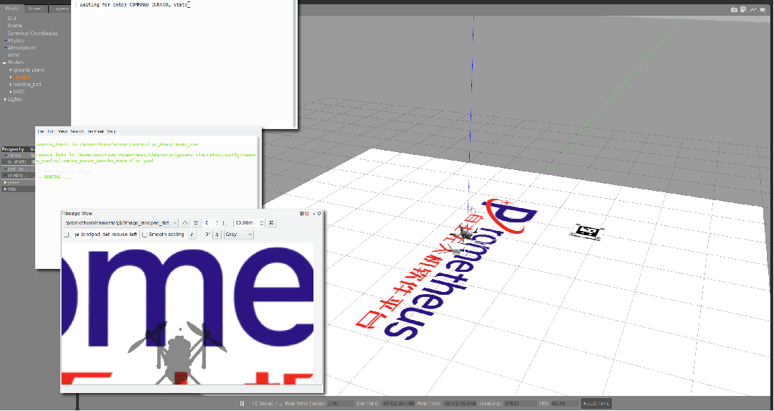Rotate image left in Image View
Screen dimensions: 774x411
click(192, 235)
